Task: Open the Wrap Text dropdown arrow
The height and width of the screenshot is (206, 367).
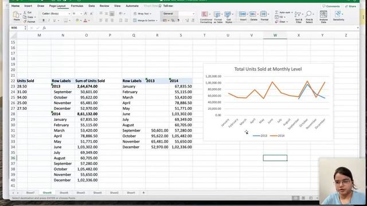Action: click(x=150, y=14)
